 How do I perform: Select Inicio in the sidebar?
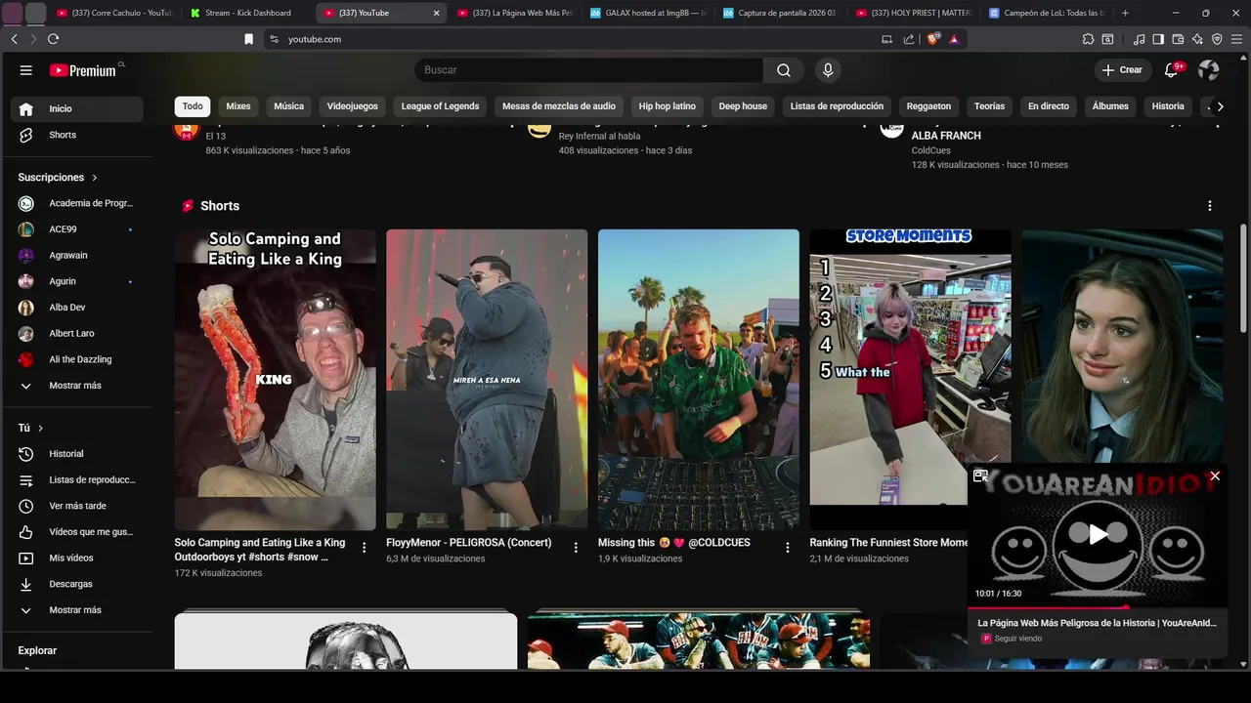pos(76,108)
